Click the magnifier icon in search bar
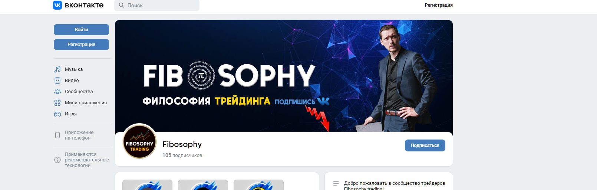Viewport: 597px width, 190px height. pyautogui.click(x=122, y=5)
